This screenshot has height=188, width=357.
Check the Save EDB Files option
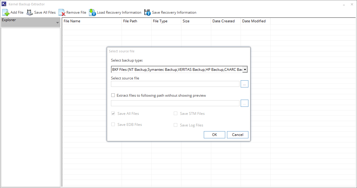(113, 124)
